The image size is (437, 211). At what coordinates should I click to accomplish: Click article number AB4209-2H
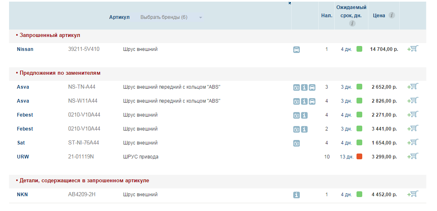(82, 195)
